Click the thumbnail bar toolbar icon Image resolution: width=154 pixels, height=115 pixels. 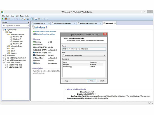coord(36,19)
